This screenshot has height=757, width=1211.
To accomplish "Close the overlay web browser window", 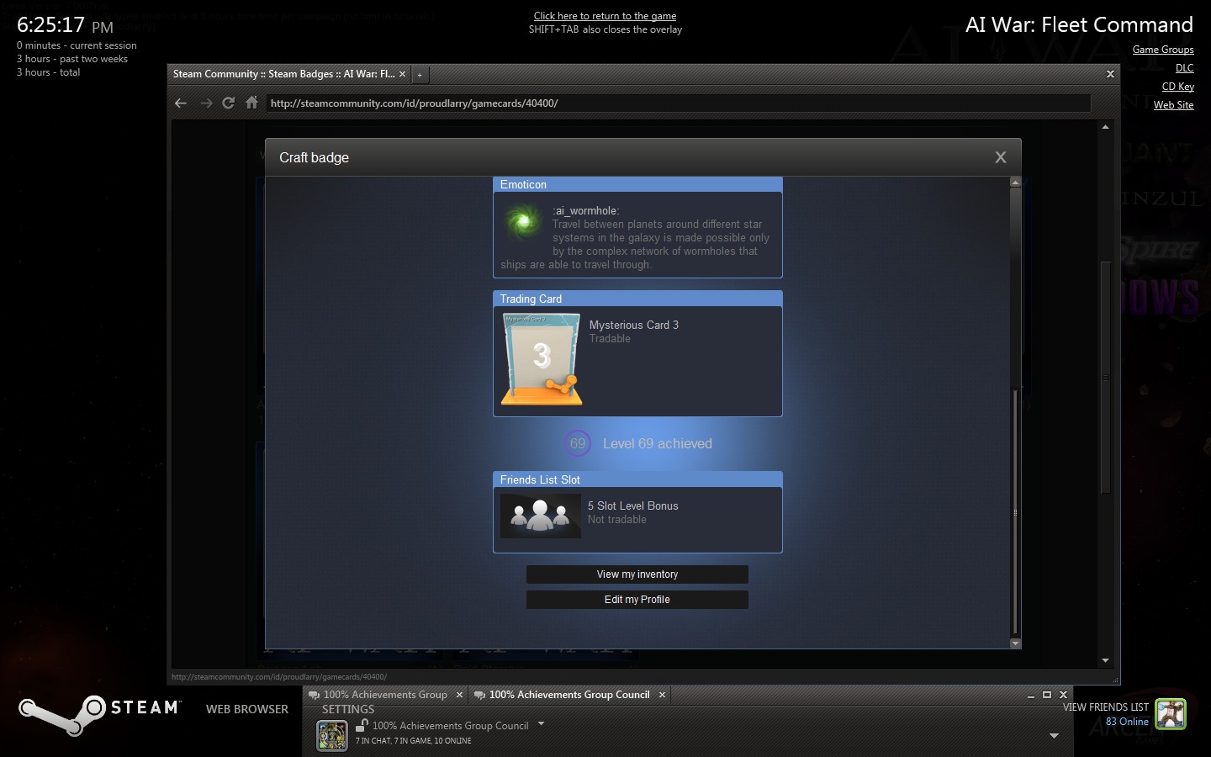I will [x=1110, y=74].
